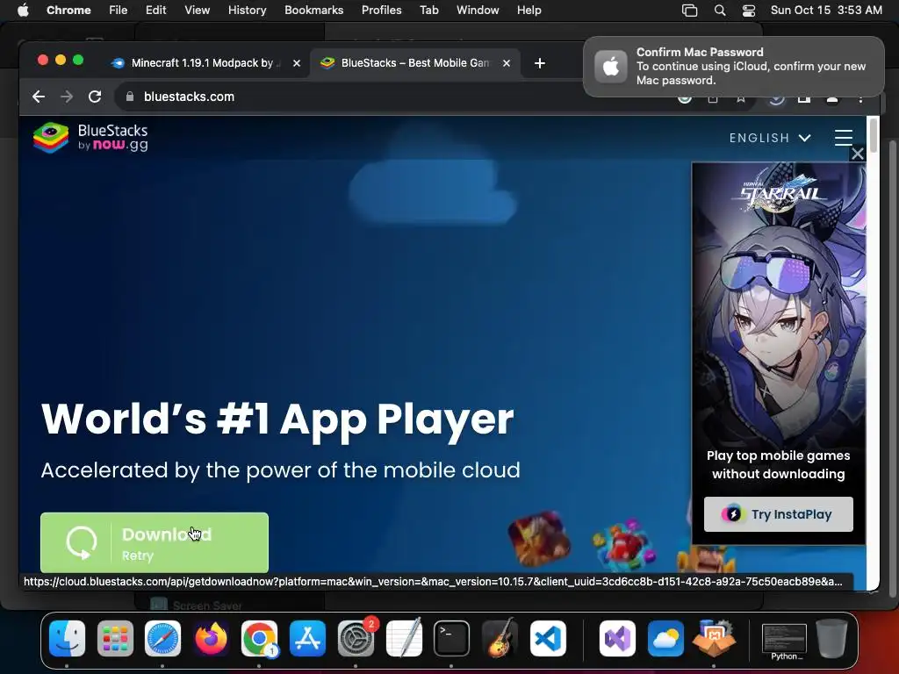Open the Window menu
The height and width of the screenshot is (674, 899).
coord(478,11)
